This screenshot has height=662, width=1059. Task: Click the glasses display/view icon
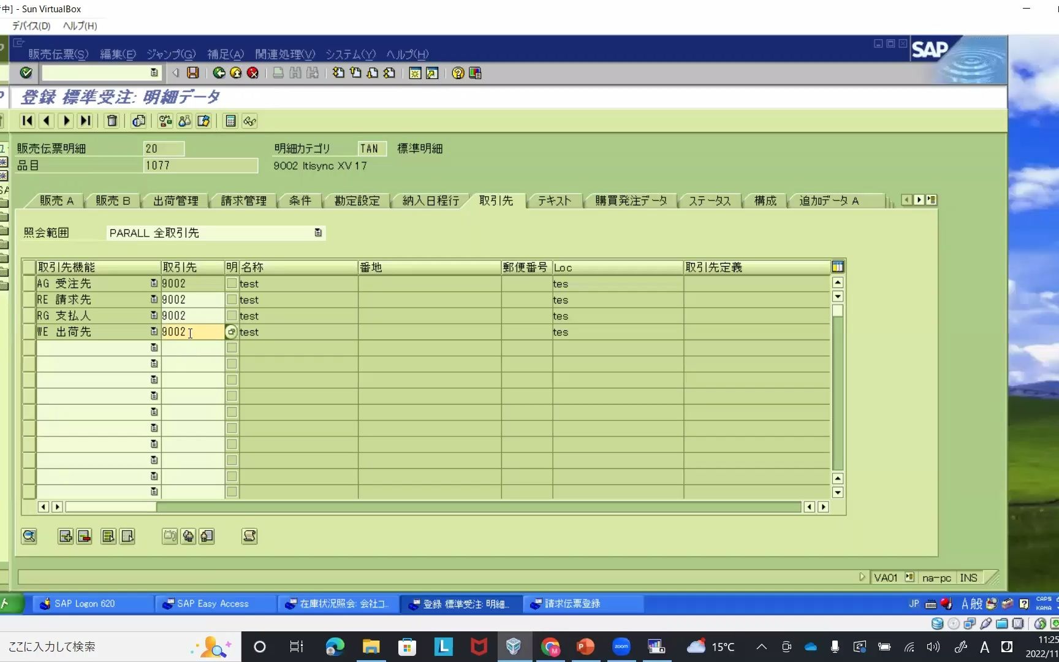tap(249, 121)
